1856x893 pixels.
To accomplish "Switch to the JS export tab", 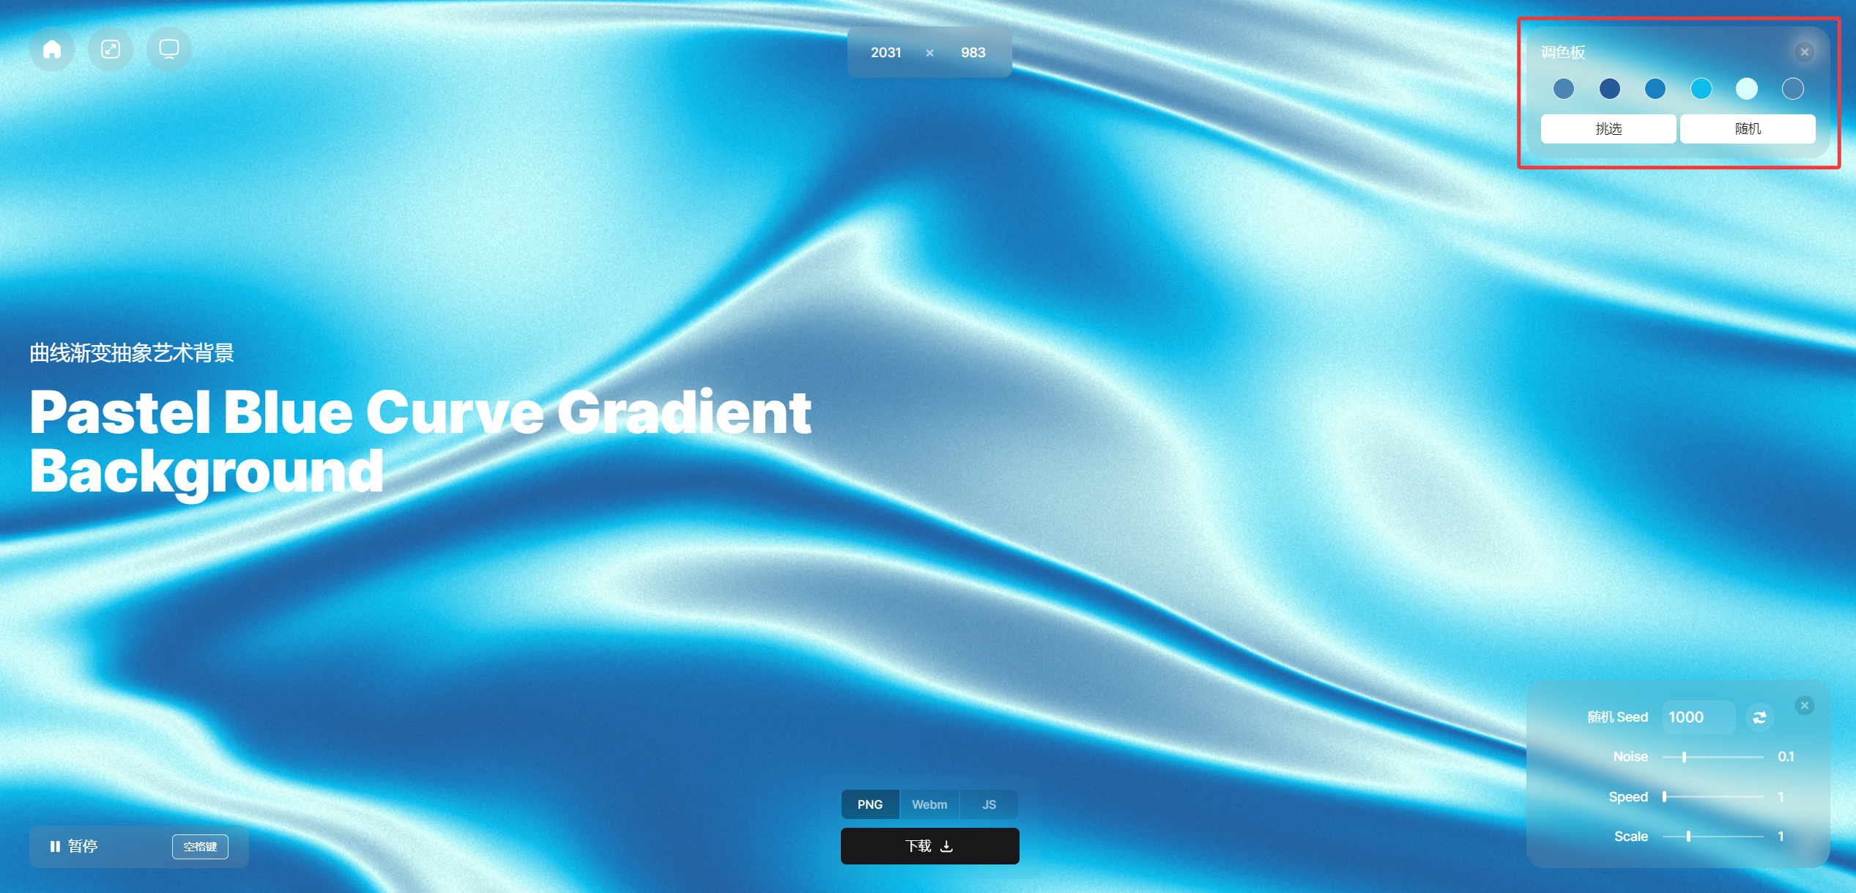I will pyautogui.click(x=989, y=804).
